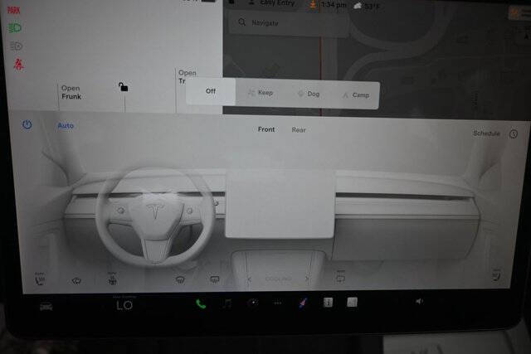Open climate Schedule
531x354 pixels.
click(486, 133)
